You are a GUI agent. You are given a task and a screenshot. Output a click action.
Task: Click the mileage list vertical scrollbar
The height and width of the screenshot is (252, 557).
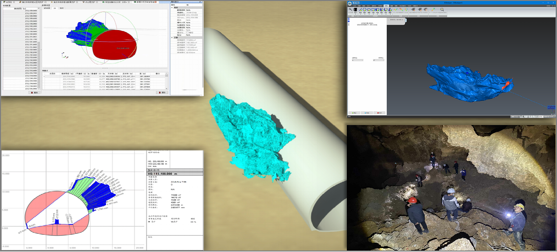tap(39, 49)
